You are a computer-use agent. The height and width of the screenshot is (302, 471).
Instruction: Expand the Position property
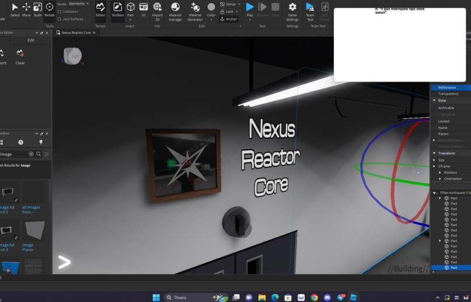[x=439, y=173]
